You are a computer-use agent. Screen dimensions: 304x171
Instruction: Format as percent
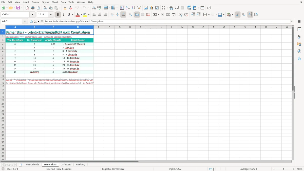163,15
